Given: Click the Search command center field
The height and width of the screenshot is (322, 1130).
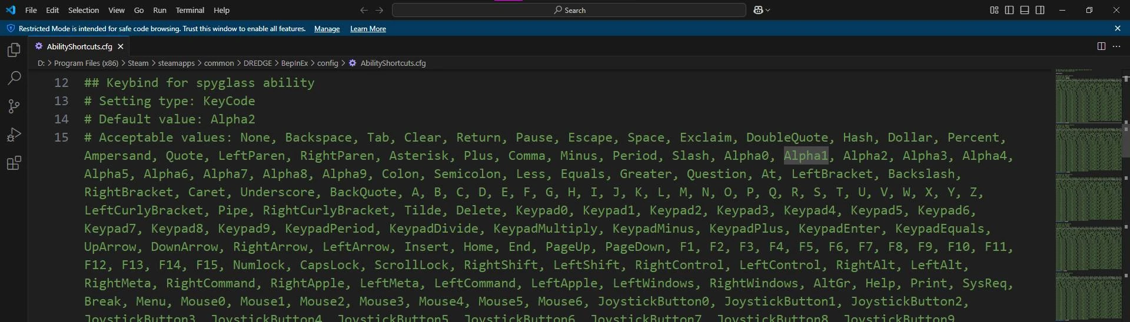Looking at the screenshot, I should [569, 10].
